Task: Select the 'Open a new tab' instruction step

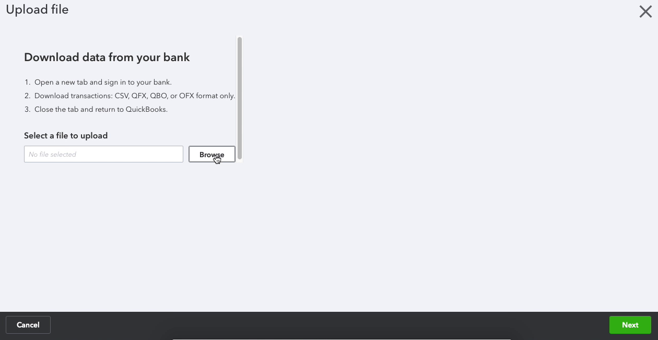Action: pyautogui.click(x=103, y=82)
